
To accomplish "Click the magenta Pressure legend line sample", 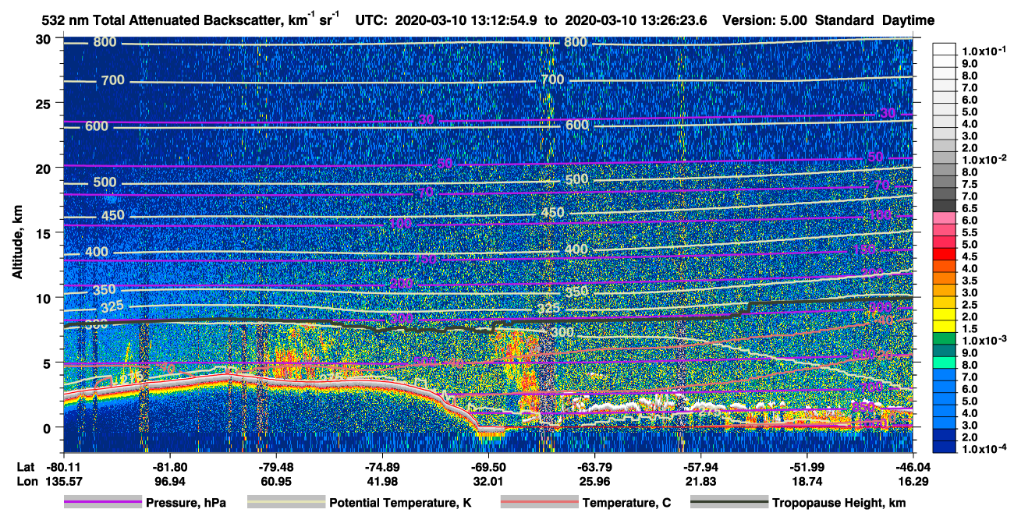I will [103, 503].
